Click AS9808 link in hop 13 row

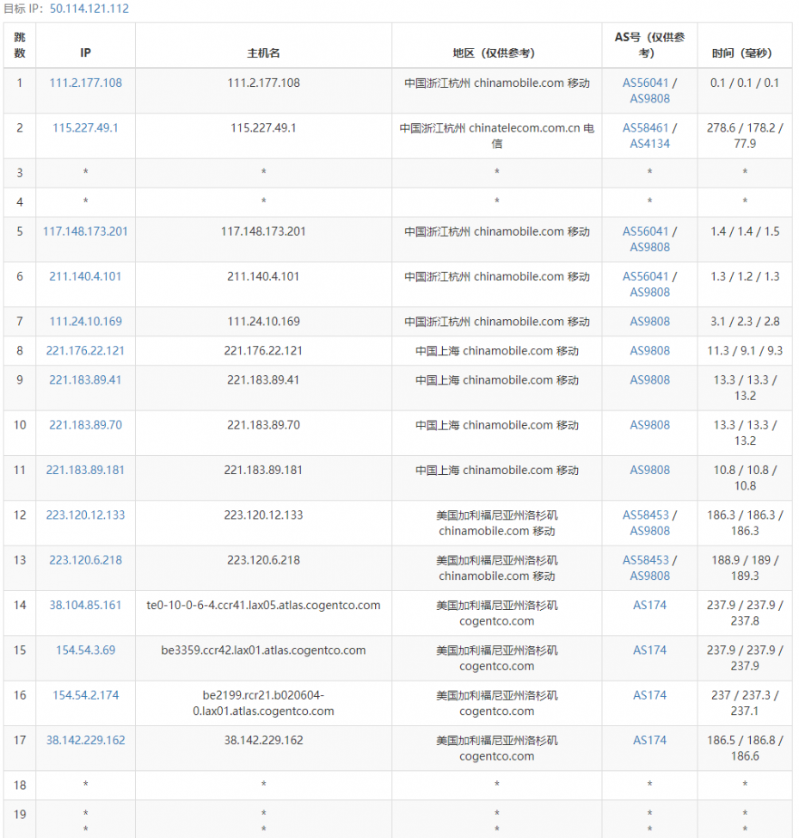point(649,576)
